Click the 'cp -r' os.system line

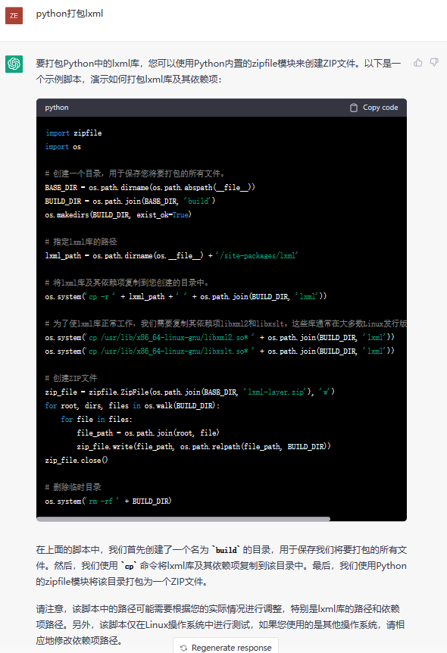[x=186, y=296]
